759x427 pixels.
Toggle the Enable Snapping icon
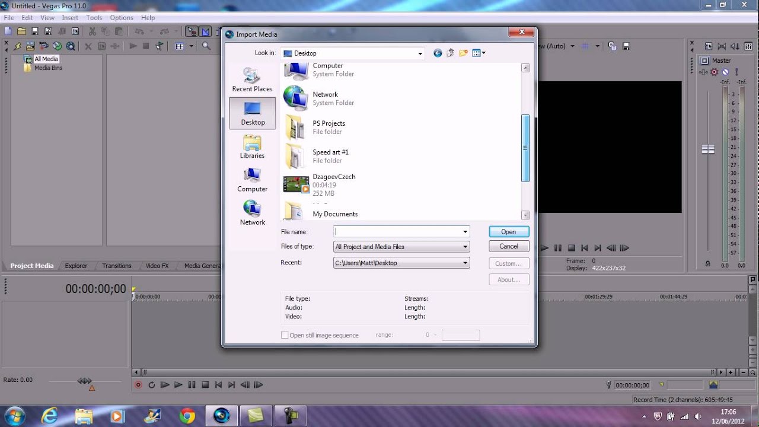(x=192, y=31)
